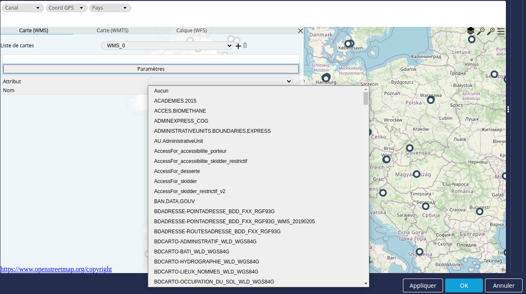Image resolution: width=526 pixels, height=294 pixels.
Task: Click the Annuler button
Action: [504, 286]
